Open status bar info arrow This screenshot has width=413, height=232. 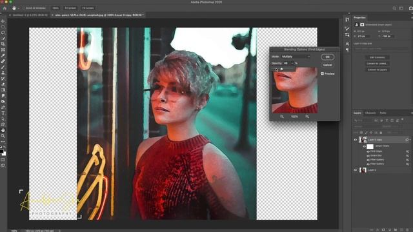(x=60, y=231)
